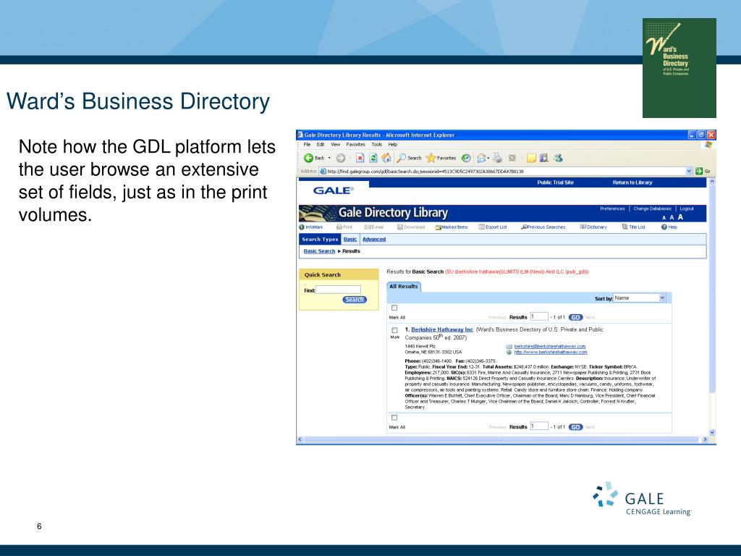Click the Stop loading icon
The width and height of the screenshot is (741, 556).
coord(360,158)
